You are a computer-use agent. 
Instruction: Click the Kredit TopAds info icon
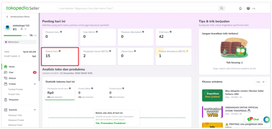click(x=19, y=56)
